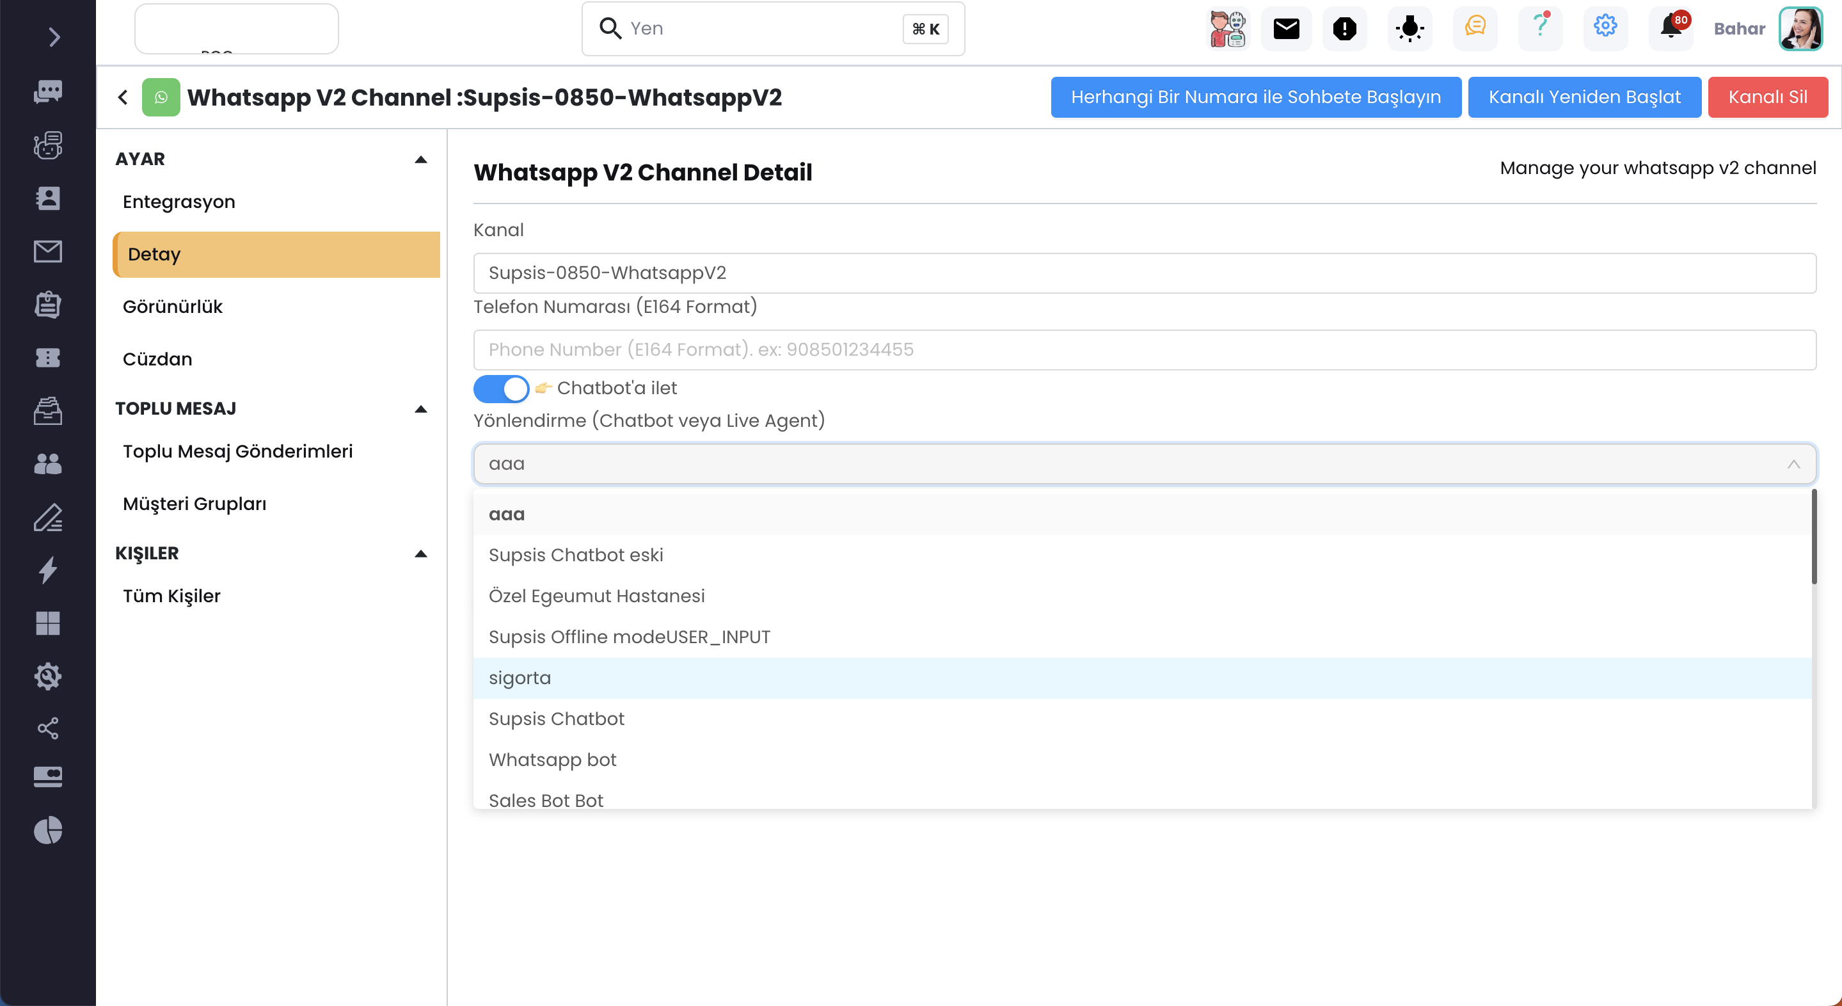The height and width of the screenshot is (1006, 1842).
Task: Open clipboard tasks icon in sidebar
Action: pos(48,305)
